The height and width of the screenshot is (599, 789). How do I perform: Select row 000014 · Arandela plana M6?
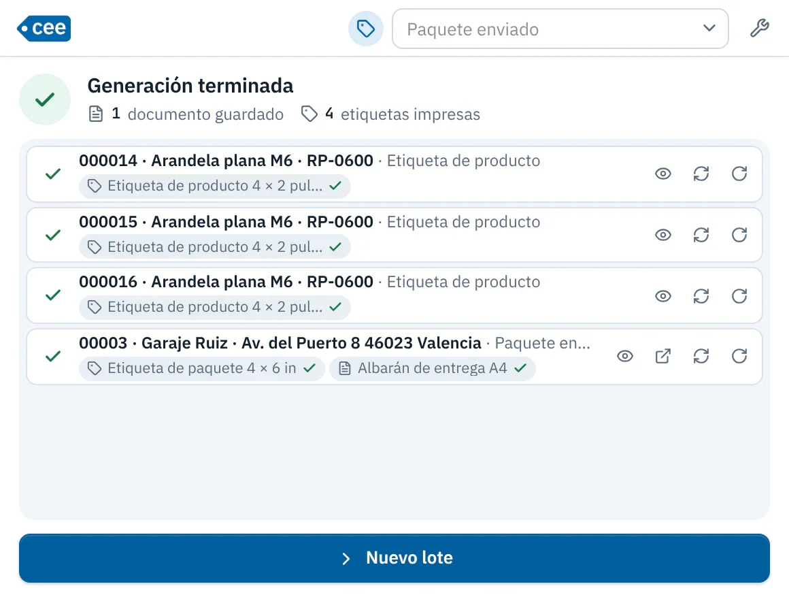pyautogui.click(x=394, y=174)
